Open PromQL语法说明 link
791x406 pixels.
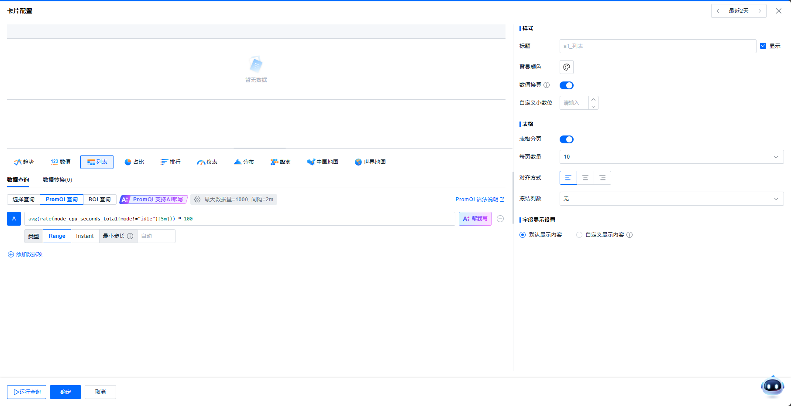coord(479,200)
